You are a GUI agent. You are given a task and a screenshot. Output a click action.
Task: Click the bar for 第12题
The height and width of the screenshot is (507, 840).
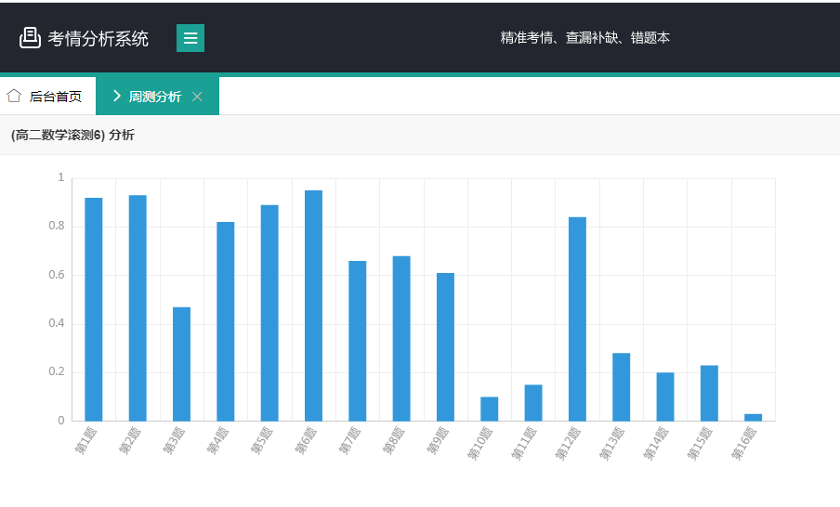(577, 319)
